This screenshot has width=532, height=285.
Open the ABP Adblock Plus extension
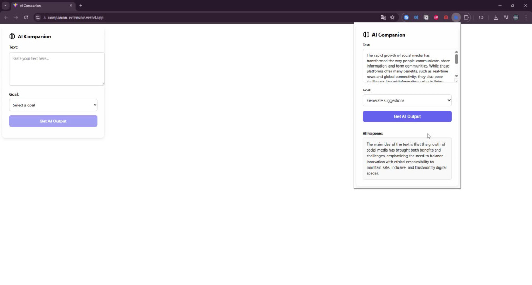pyautogui.click(x=436, y=18)
